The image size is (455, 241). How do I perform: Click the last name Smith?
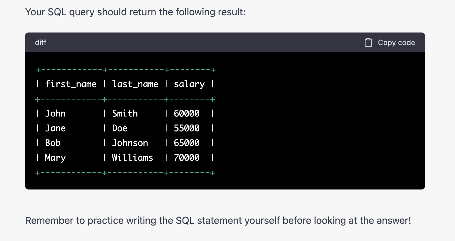click(x=125, y=113)
